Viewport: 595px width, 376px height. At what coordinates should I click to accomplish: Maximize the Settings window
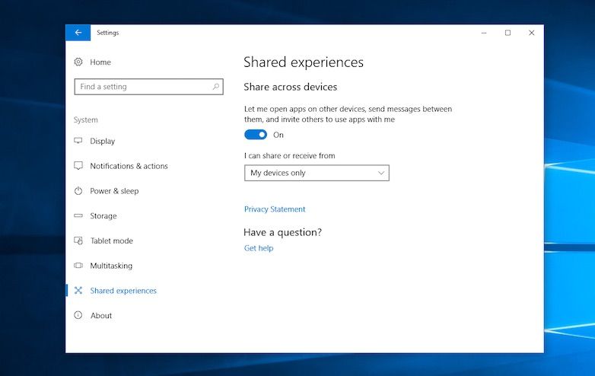tap(508, 33)
